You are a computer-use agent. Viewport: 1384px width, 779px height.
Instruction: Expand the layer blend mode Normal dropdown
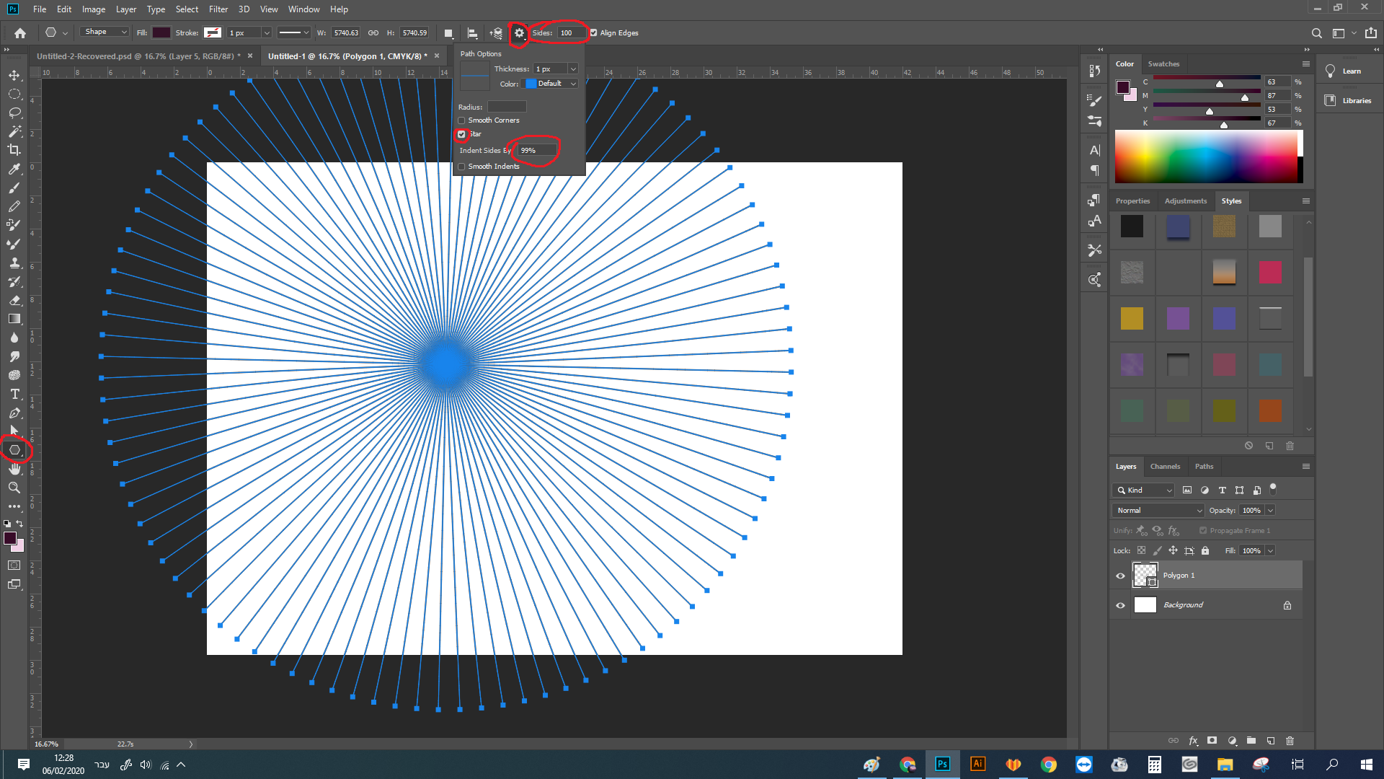coord(1158,511)
